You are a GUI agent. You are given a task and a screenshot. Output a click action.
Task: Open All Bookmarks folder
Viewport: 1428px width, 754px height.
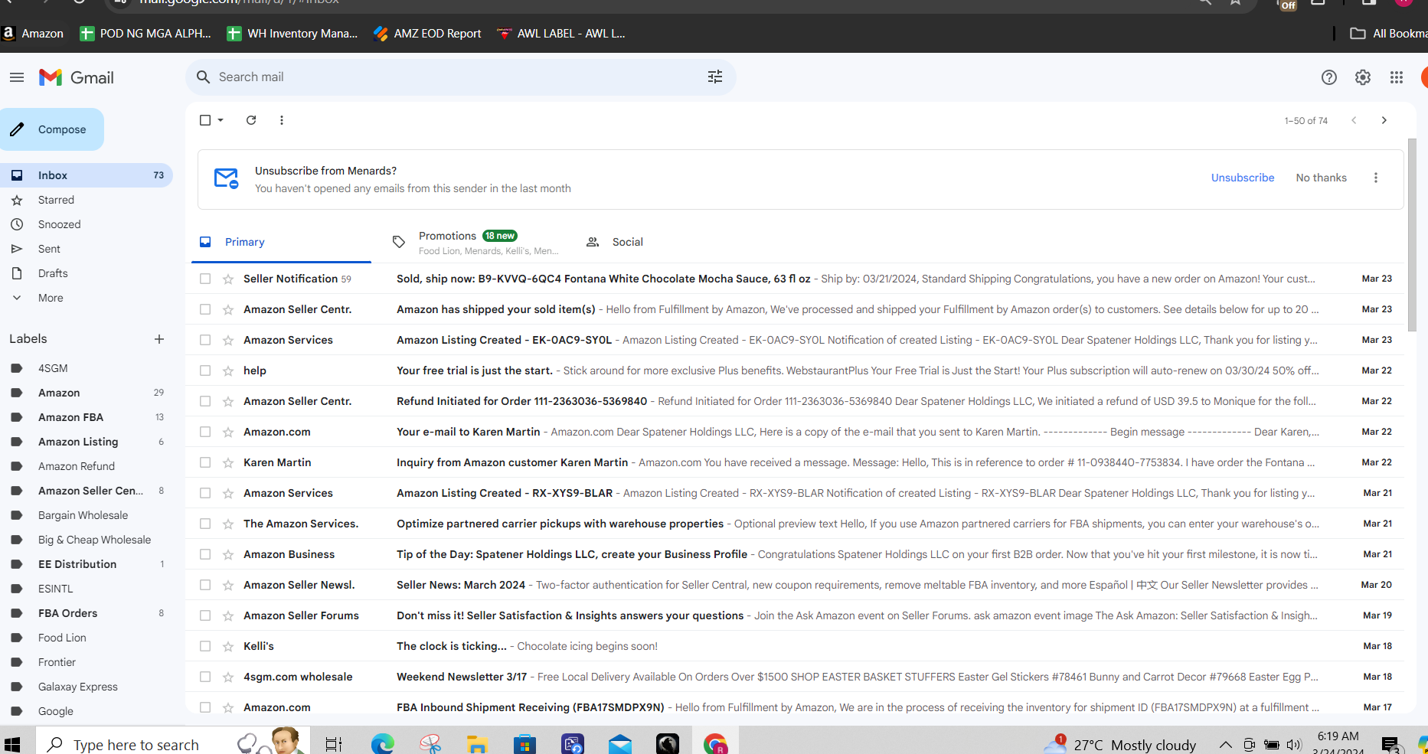[1388, 34]
